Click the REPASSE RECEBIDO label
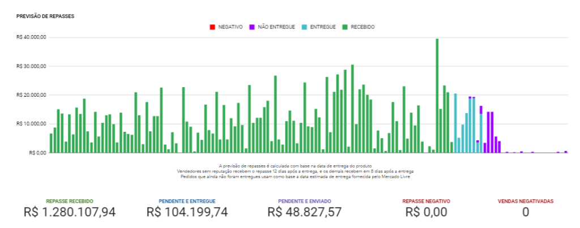The height and width of the screenshot is (228, 580). (x=69, y=201)
